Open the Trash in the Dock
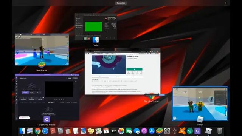The width and height of the screenshot is (242, 136). (x=219, y=131)
